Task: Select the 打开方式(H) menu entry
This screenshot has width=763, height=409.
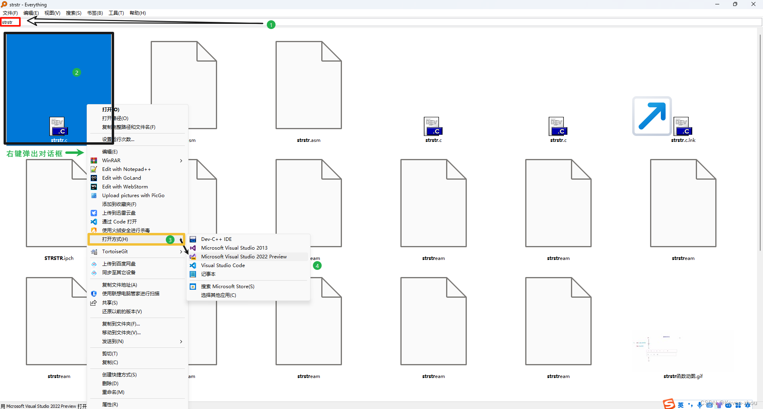Action: (x=137, y=239)
